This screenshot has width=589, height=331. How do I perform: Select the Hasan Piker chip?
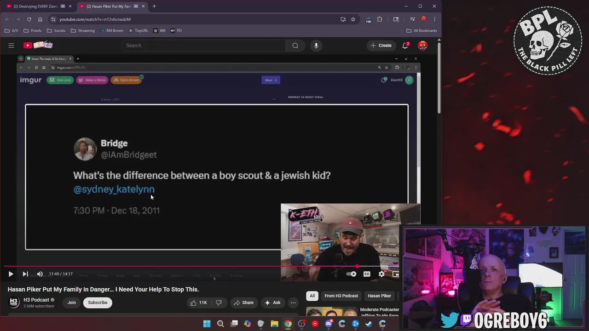[379, 296]
